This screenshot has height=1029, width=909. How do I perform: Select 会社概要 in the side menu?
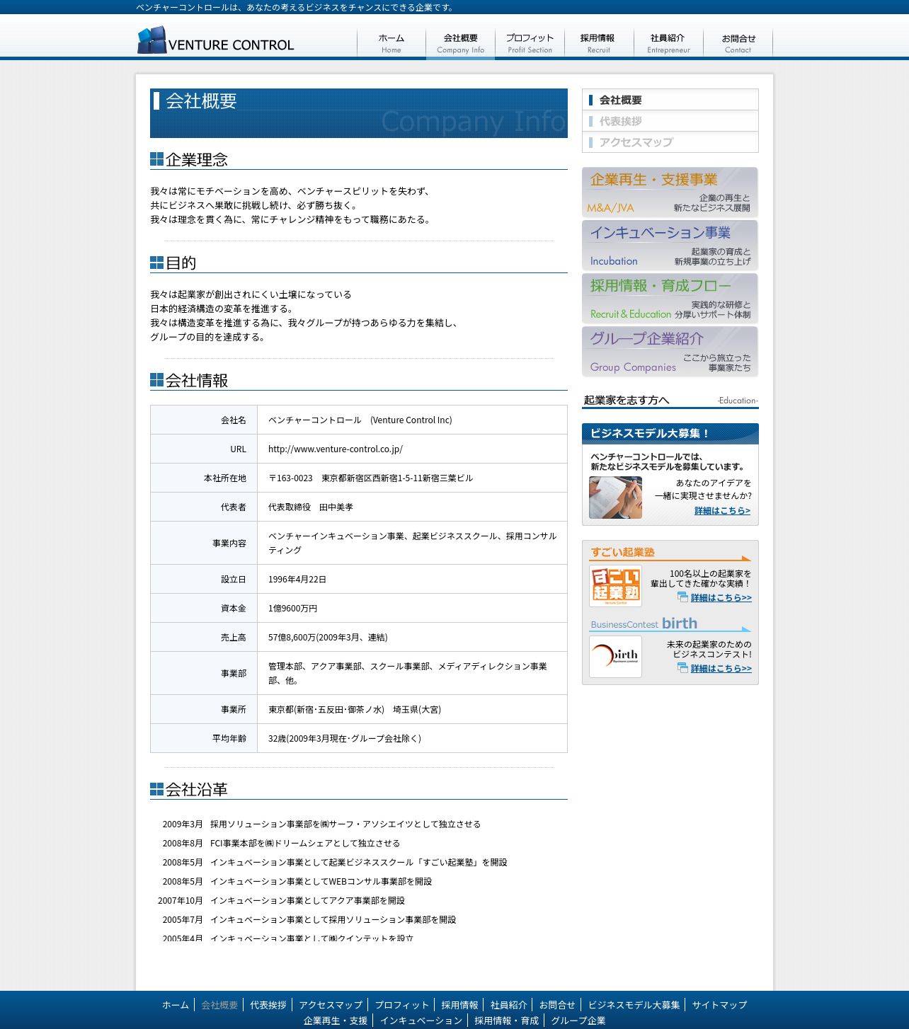pos(670,100)
